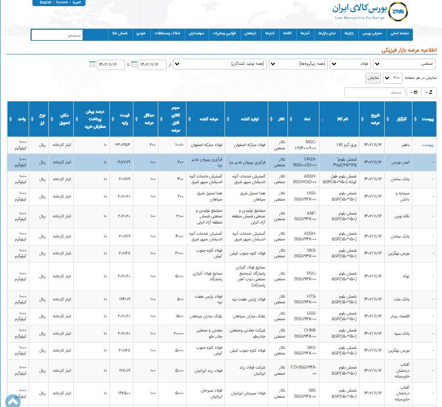Open the سهامداران menu item
The image size is (442, 407).
point(196,33)
